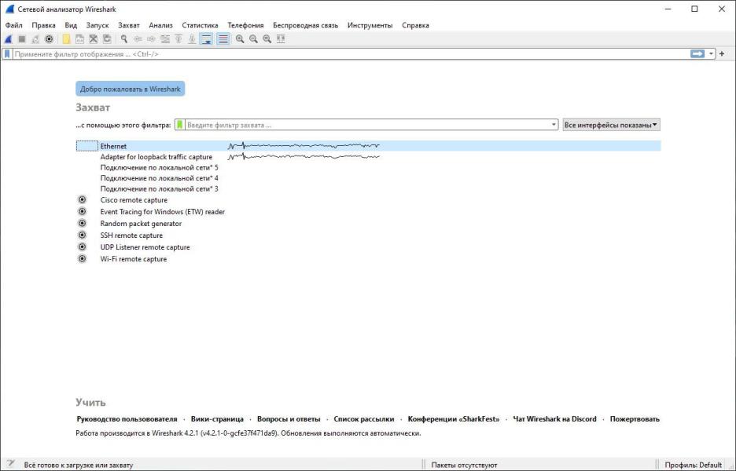Click the Go to specified packet icon
736x471 pixels.
[165, 39]
